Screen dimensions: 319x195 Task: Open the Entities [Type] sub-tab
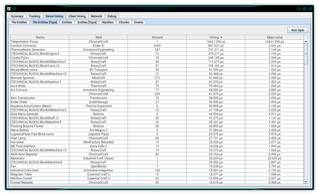pos(87,22)
